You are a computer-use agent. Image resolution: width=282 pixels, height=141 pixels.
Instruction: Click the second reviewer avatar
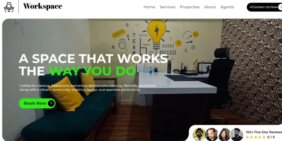[211, 134]
